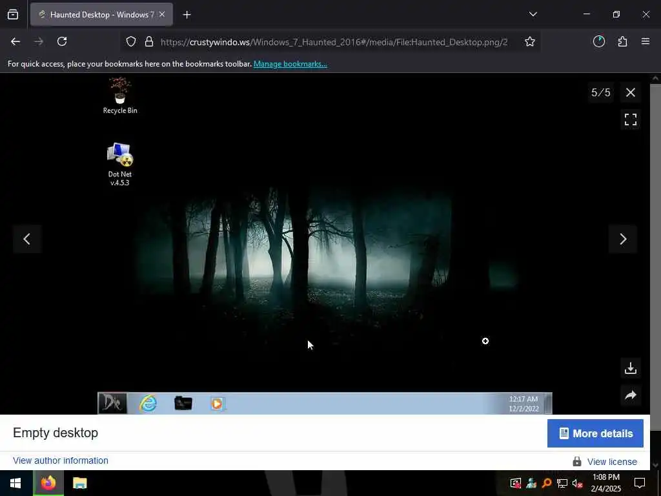The image size is (661, 496).
Task: Open a new browser tab
Action: point(187,15)
